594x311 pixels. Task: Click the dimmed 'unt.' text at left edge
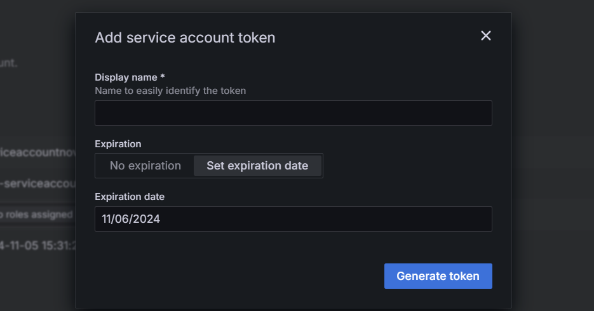[9, 63]
